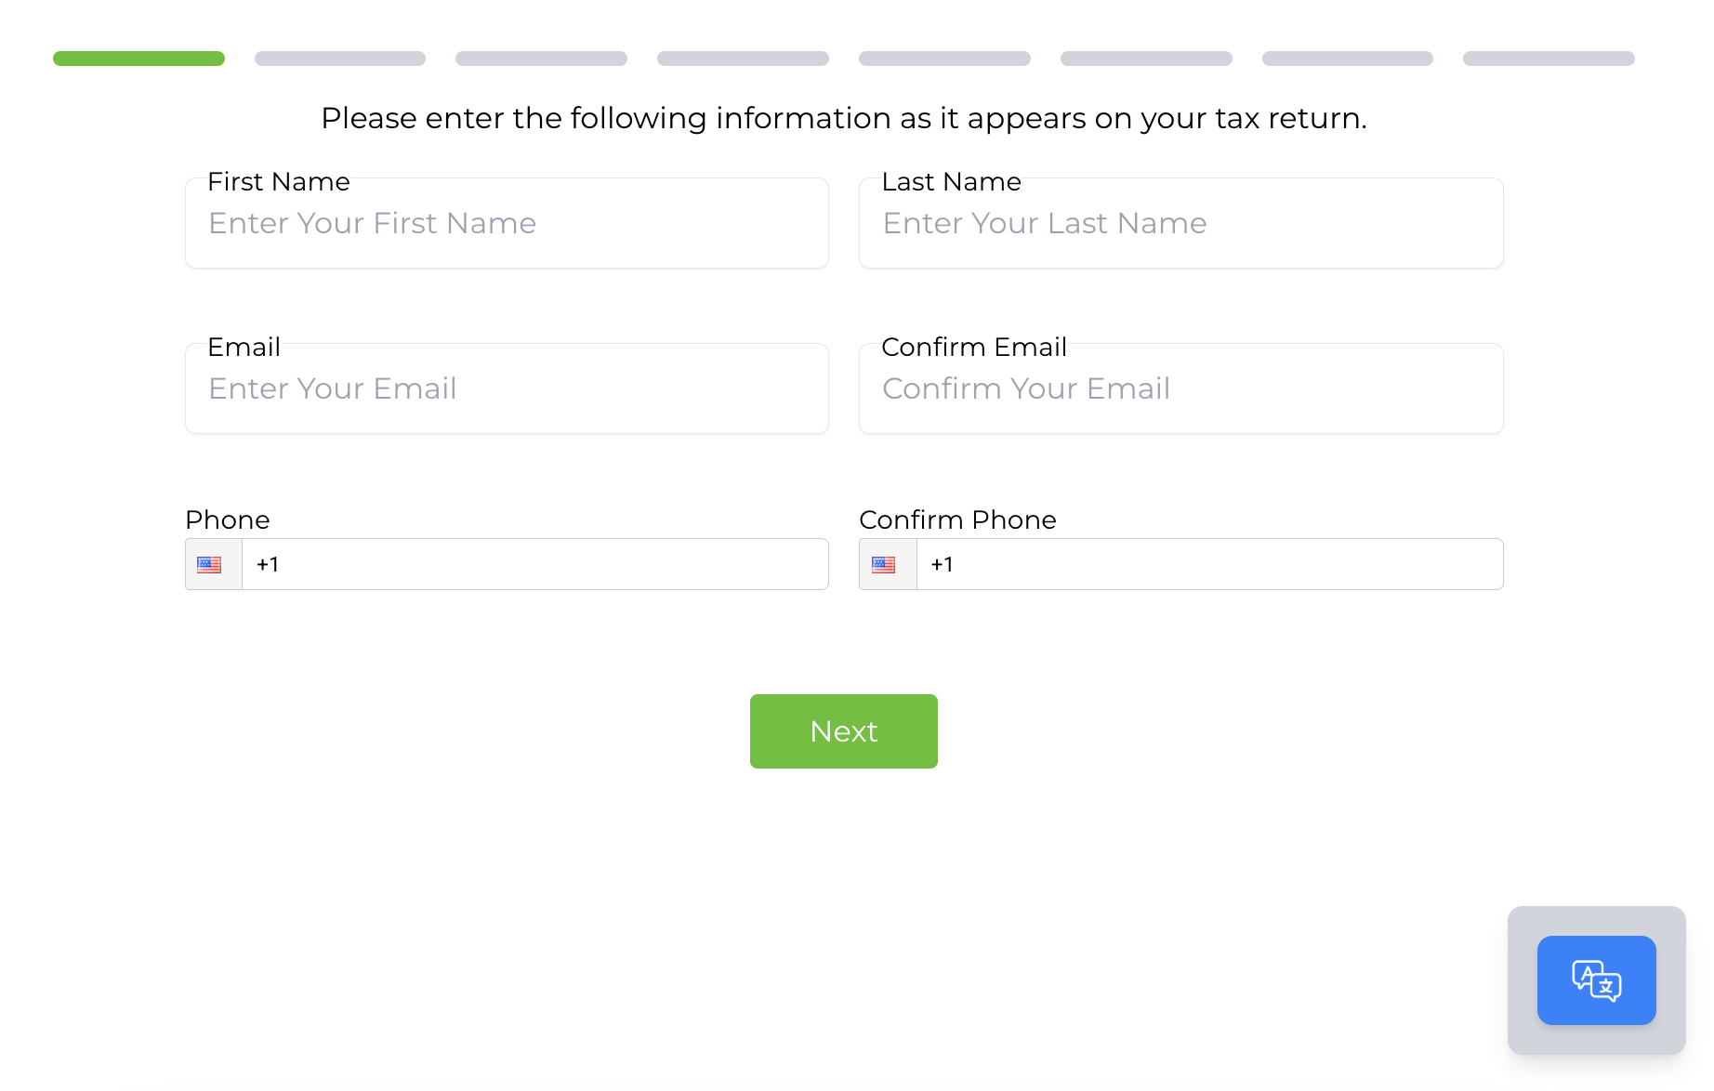Focus the Email input field
This screenshot has height=1091, width=1714.
coord(507,388)
